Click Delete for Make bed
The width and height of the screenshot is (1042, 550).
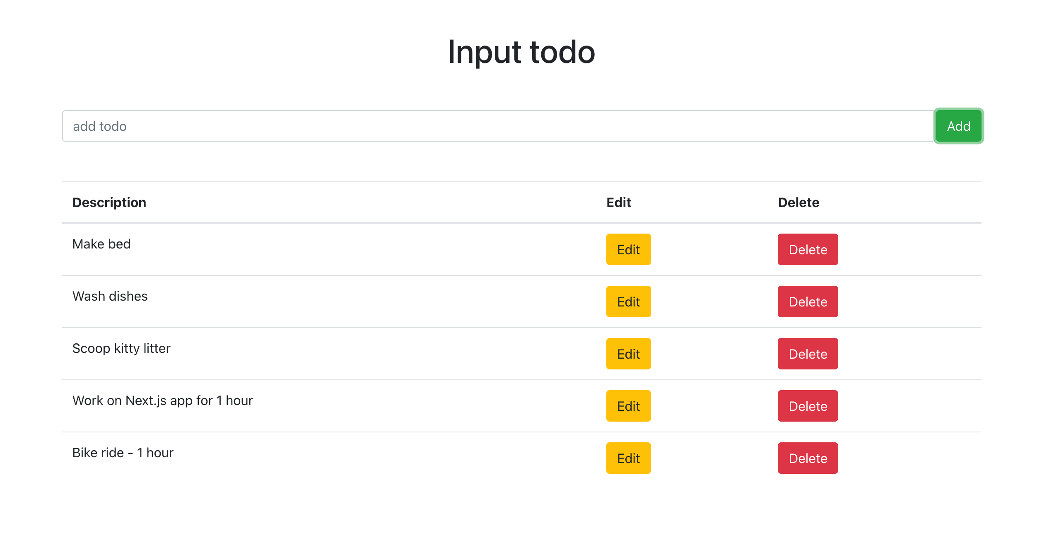(807, 249)
